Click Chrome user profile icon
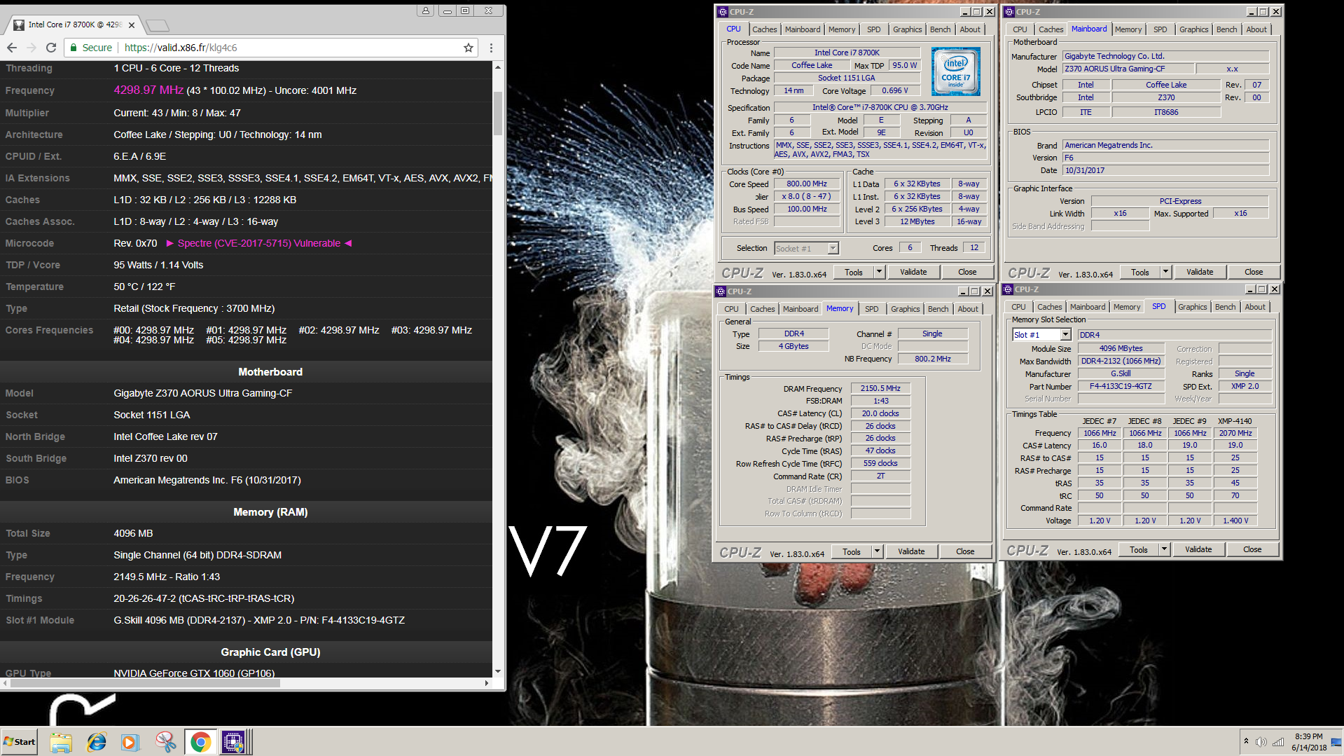This screenshot has width=1344, height=756. click(x=426, y=11)
